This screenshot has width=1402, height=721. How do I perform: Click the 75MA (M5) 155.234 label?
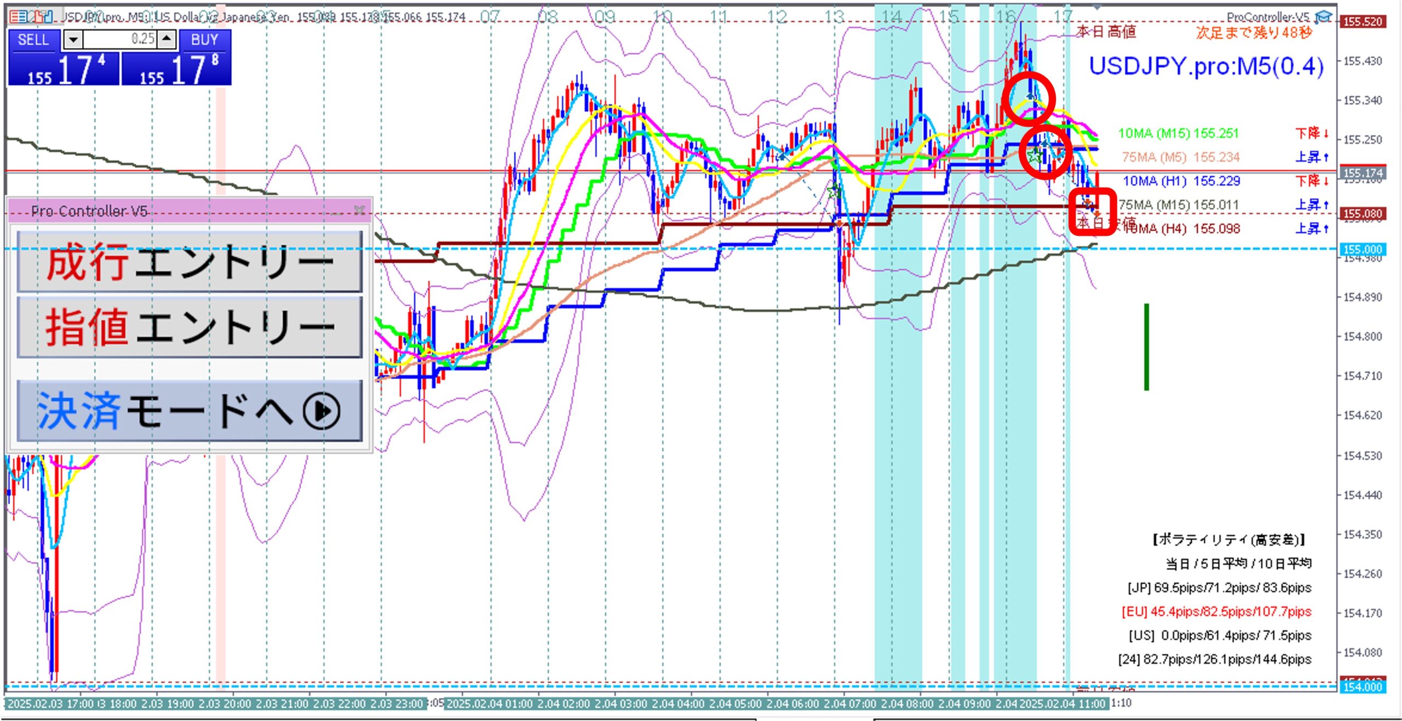pyautogui.click(x=1180, y=157)
